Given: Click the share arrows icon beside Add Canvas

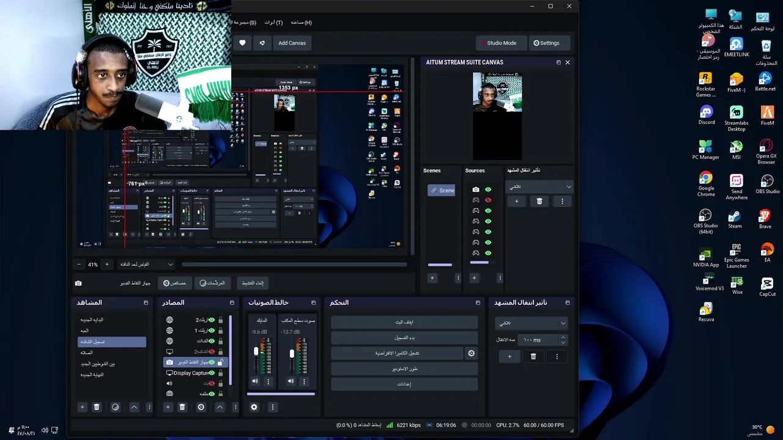Looking at the screenshot, I should tap(262, 43).
